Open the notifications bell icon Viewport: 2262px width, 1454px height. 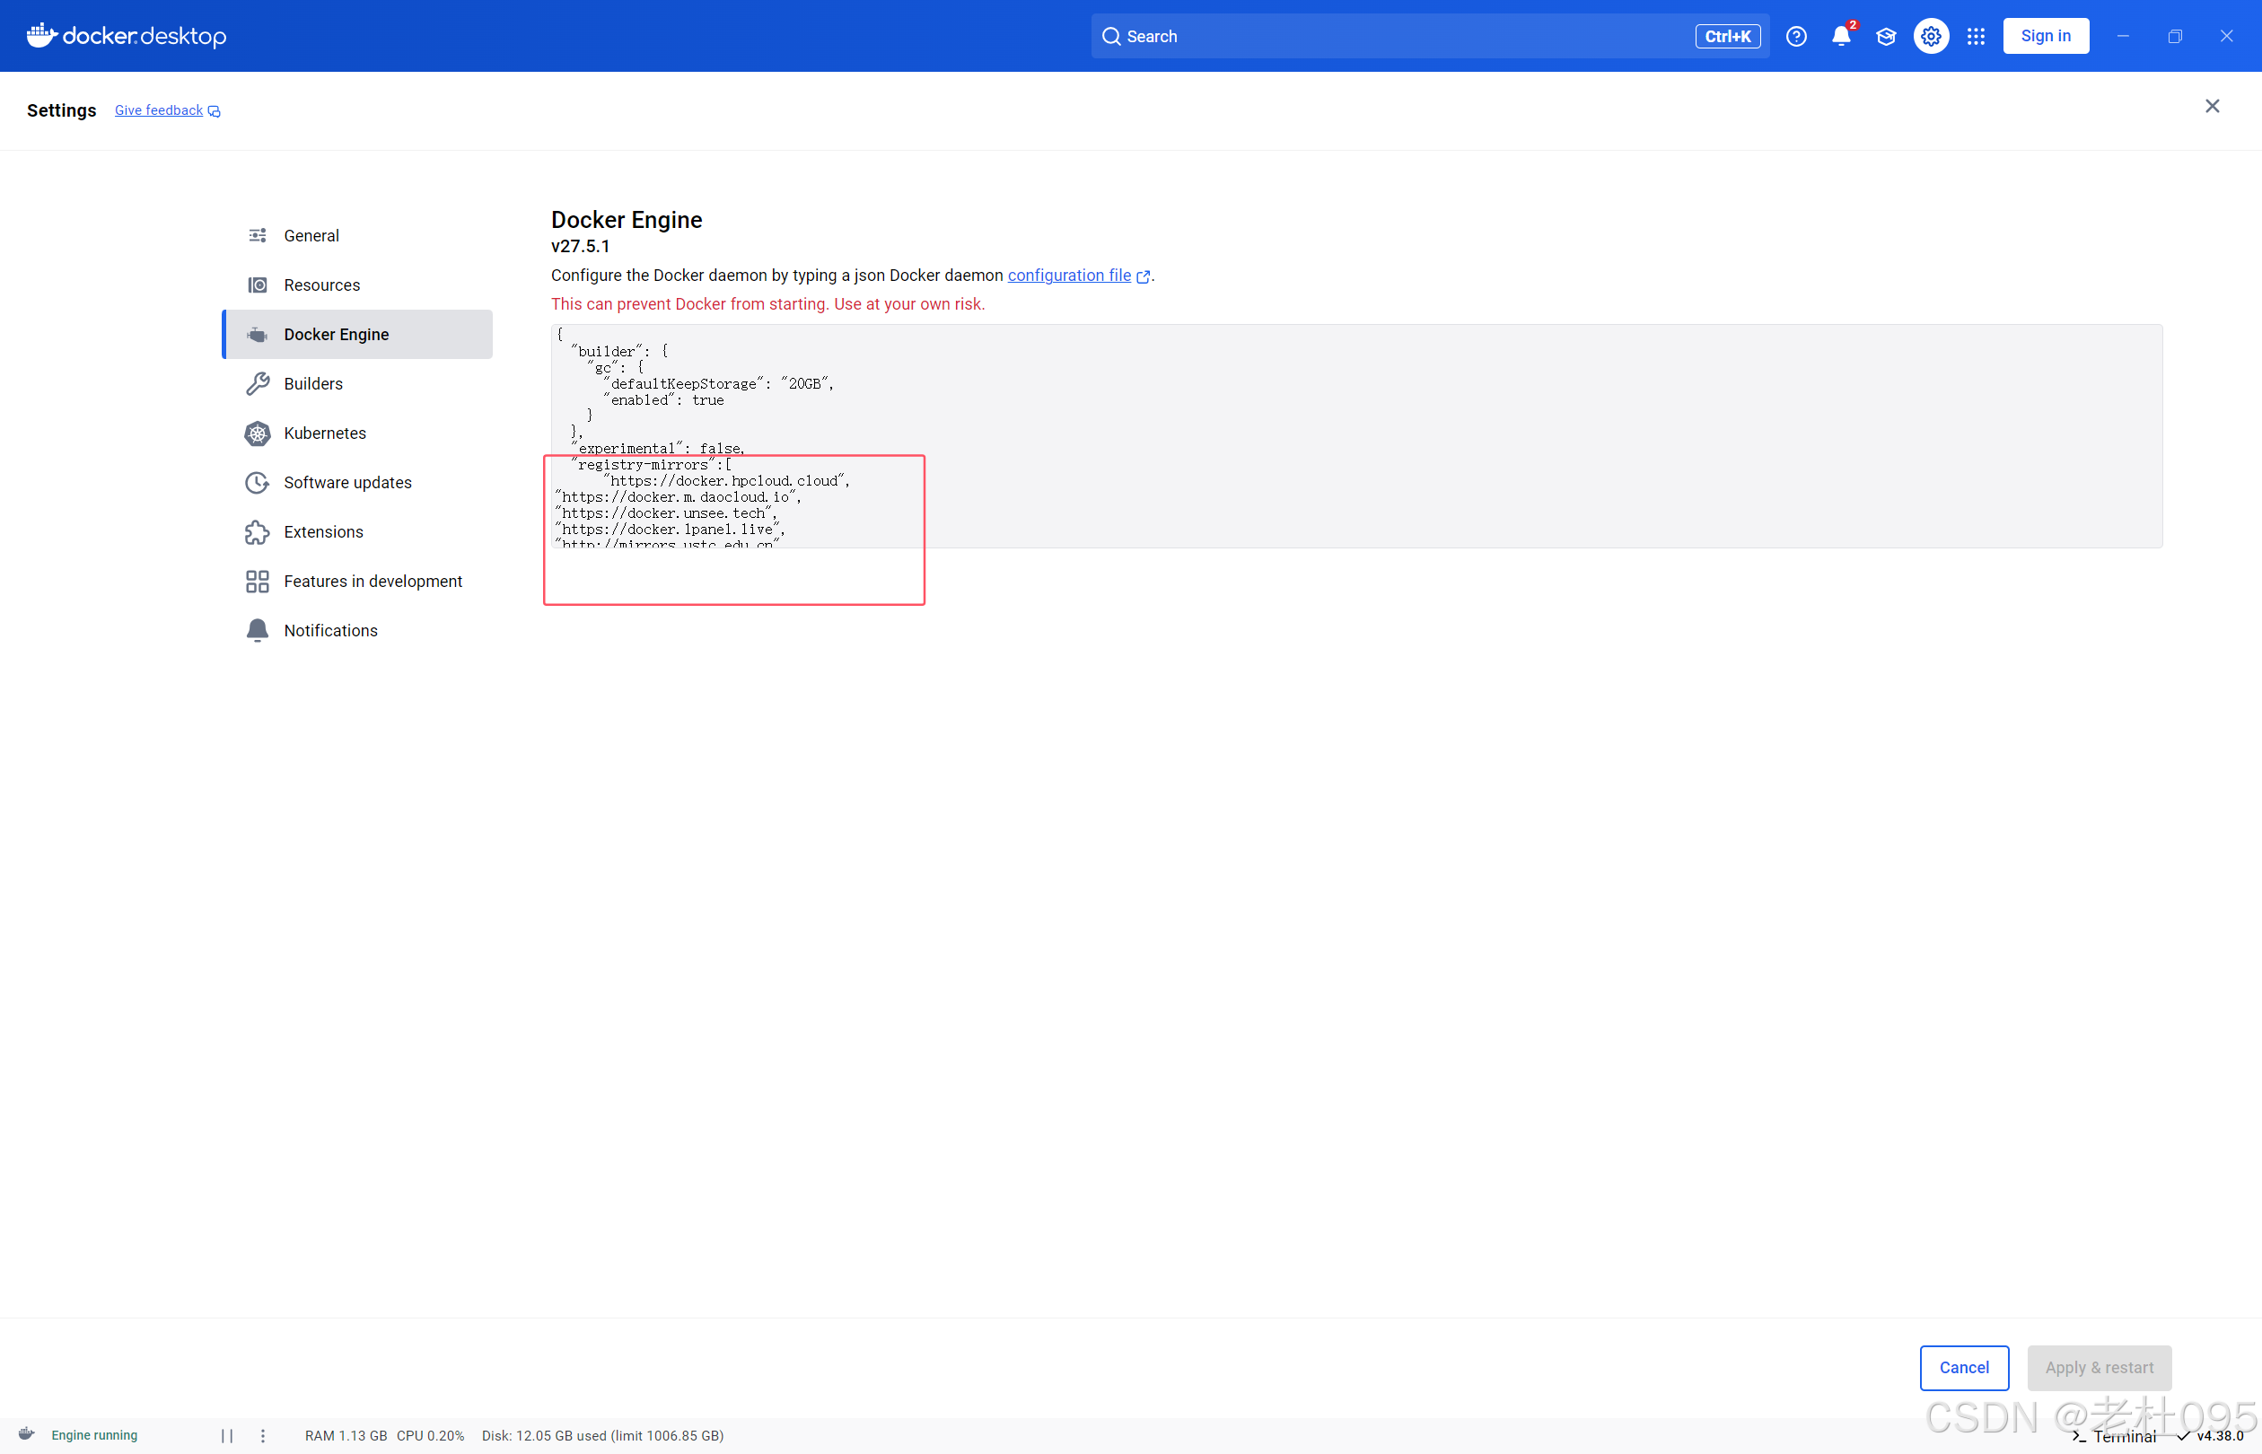[1840, 36]
